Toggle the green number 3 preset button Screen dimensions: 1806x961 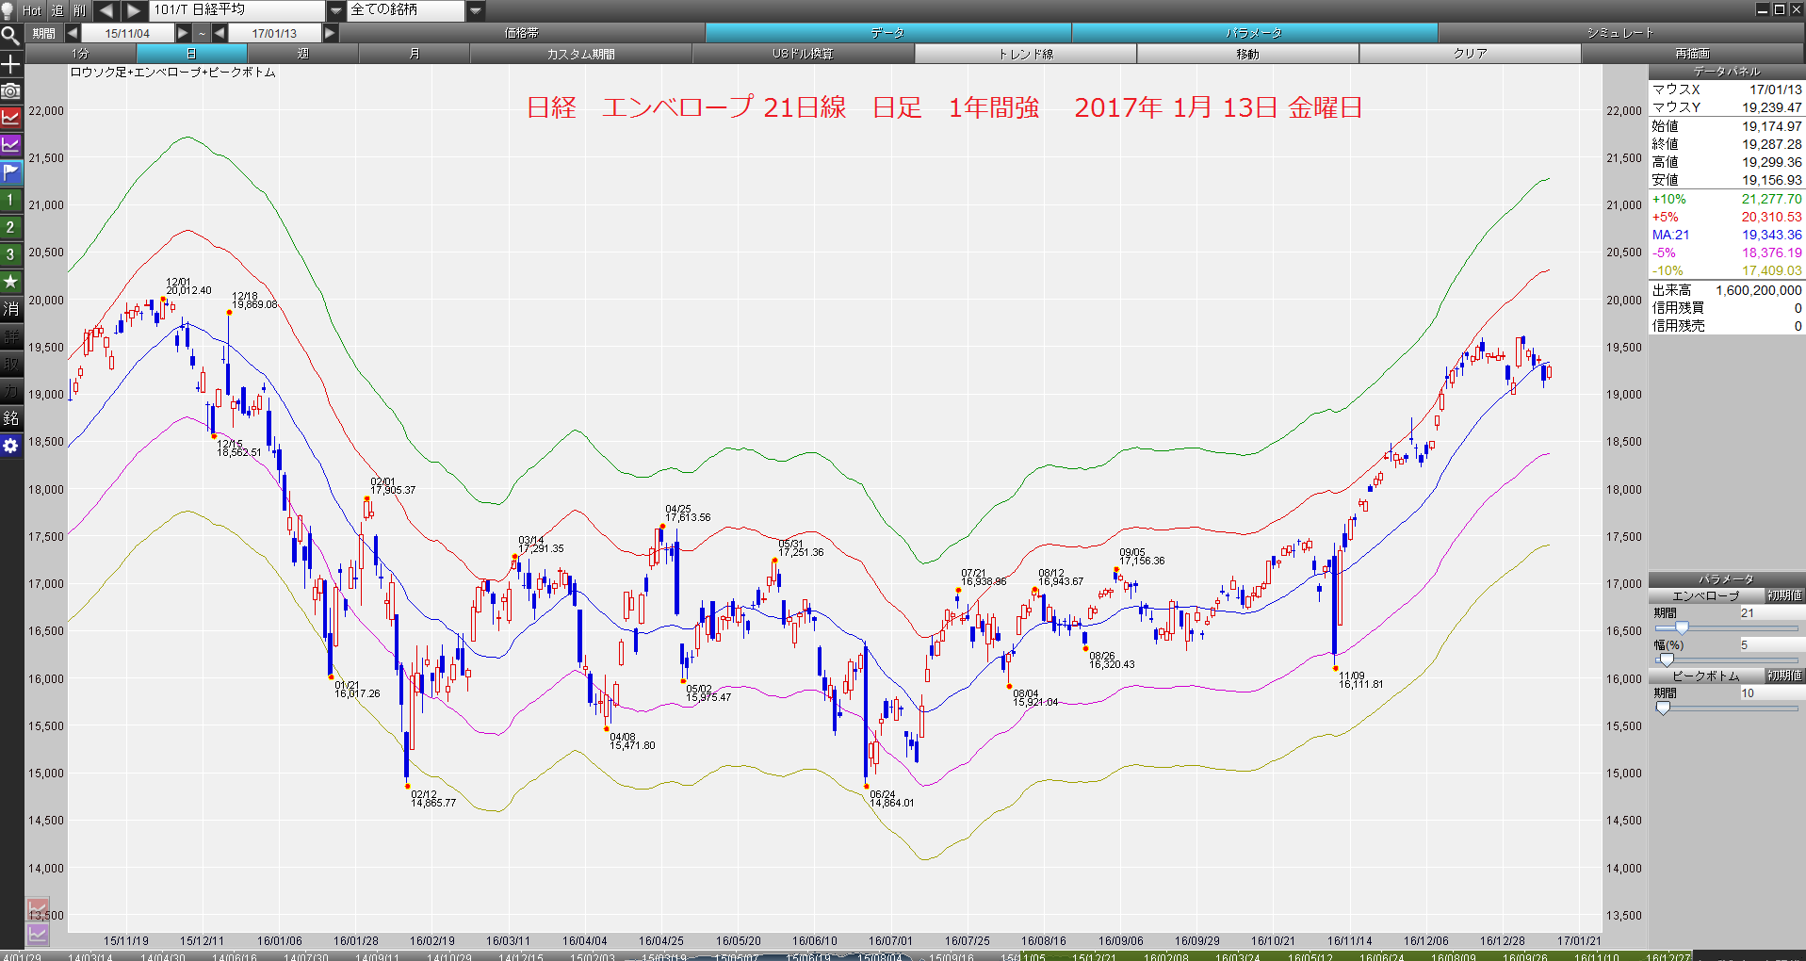(x=10, y=254)
